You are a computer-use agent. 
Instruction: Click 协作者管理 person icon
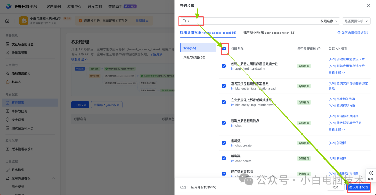[8, 53]
